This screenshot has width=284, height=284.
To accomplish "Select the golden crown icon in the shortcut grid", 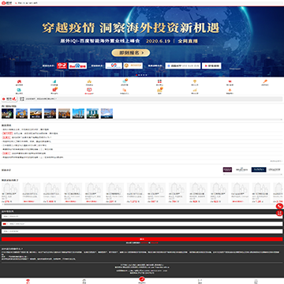I will [89, 81].
